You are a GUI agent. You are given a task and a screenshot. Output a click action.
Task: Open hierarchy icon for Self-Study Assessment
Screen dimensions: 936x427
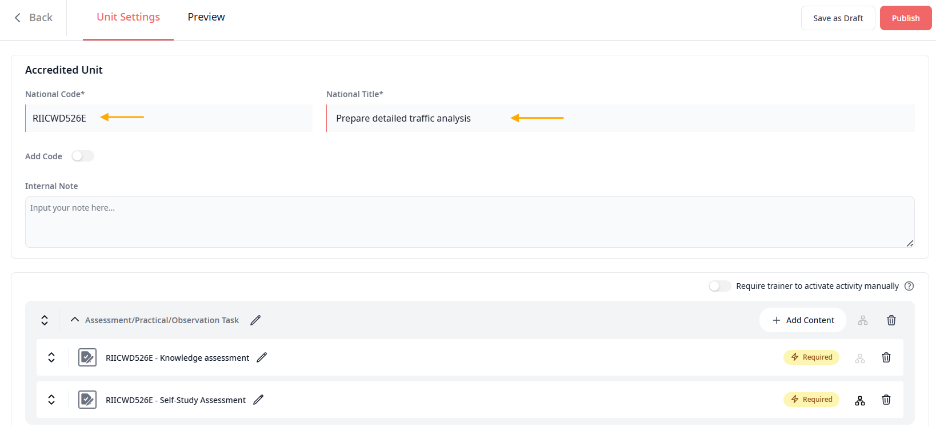[x=860, y=400]
